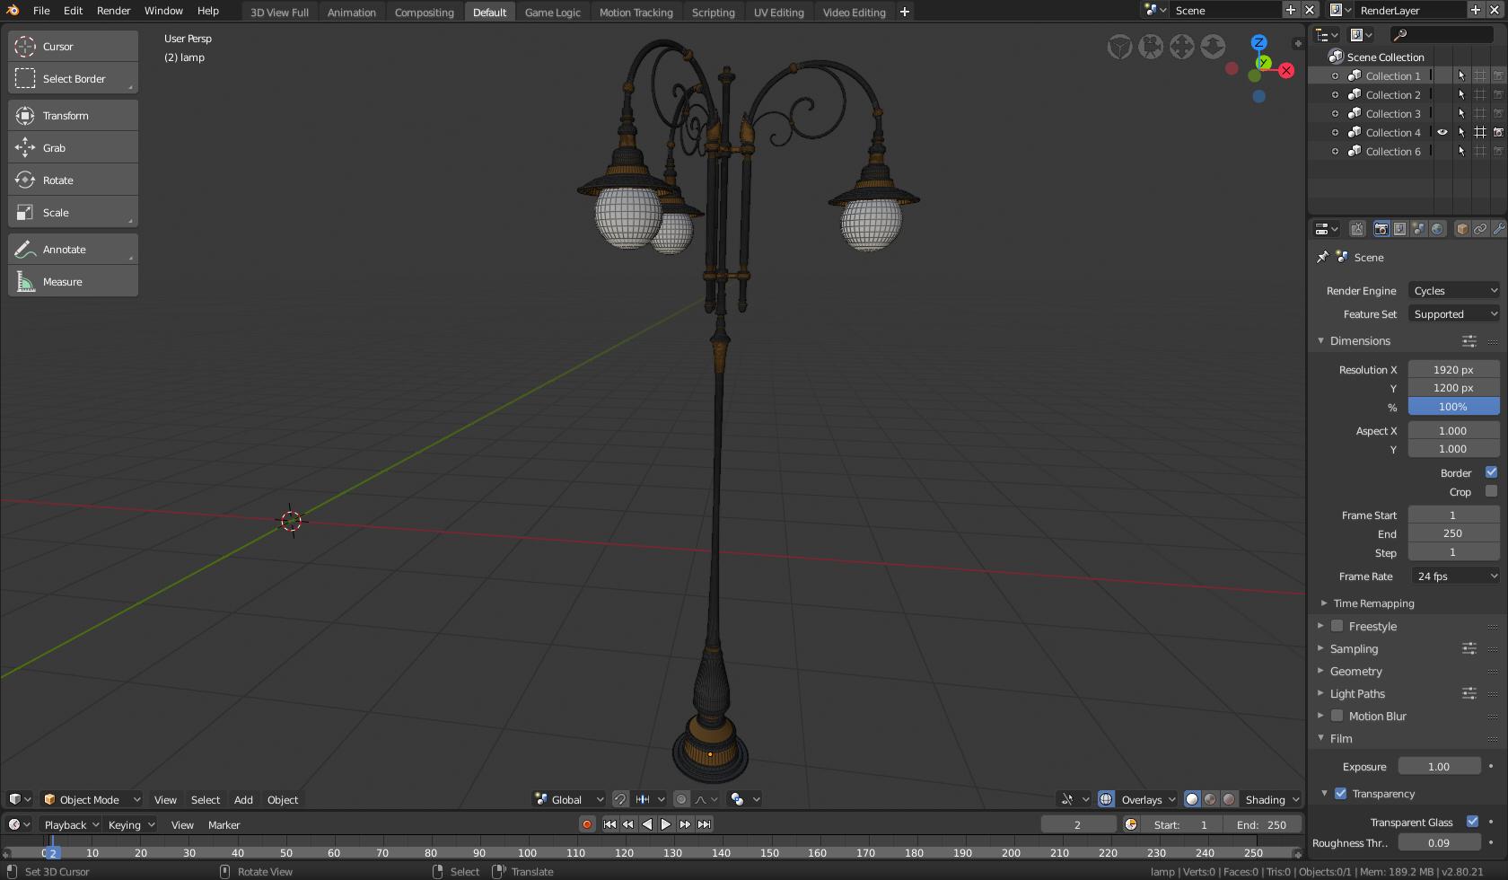The height and width of the screenshot is (880, 1508).
Task: Toggle Collection 1 selectability arrow
Action: (1461, 75)
